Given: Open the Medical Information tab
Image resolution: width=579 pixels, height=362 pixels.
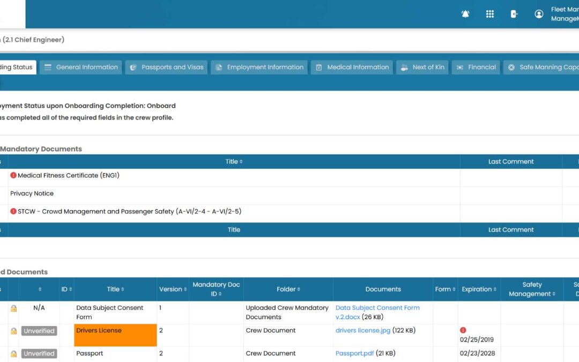Looking at the screenshot, I should pyautogui.click(x=352, y=67).
